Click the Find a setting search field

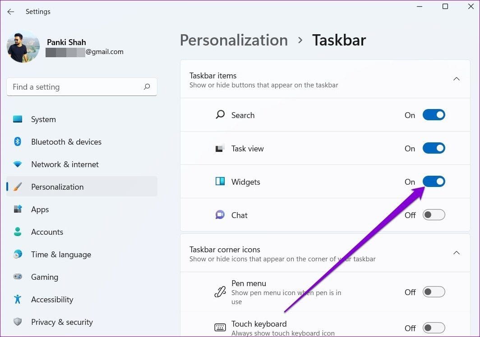(82, 87)
